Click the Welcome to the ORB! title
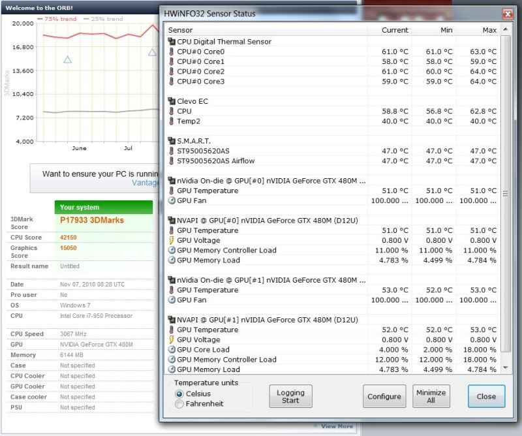 tap(39, 8)
